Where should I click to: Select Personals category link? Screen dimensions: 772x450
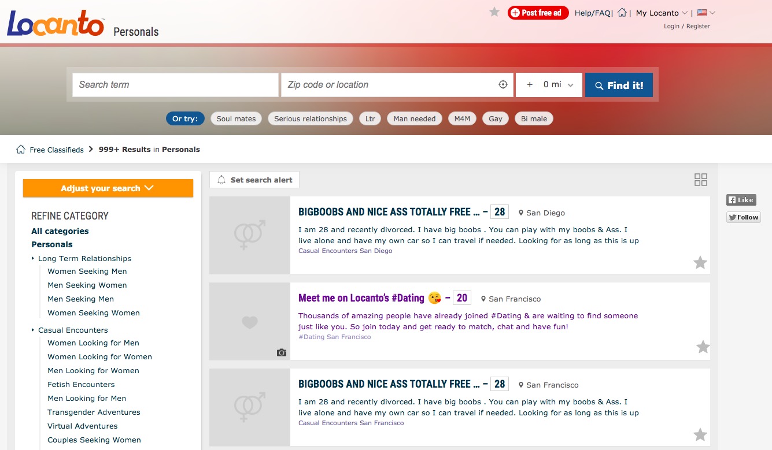52,244
